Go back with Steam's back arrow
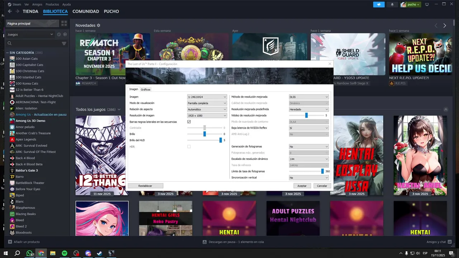 click(10, 11)
